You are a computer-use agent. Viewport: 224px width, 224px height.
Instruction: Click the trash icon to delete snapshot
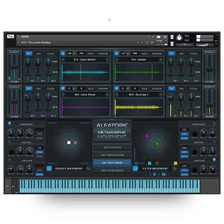(152, 43)
